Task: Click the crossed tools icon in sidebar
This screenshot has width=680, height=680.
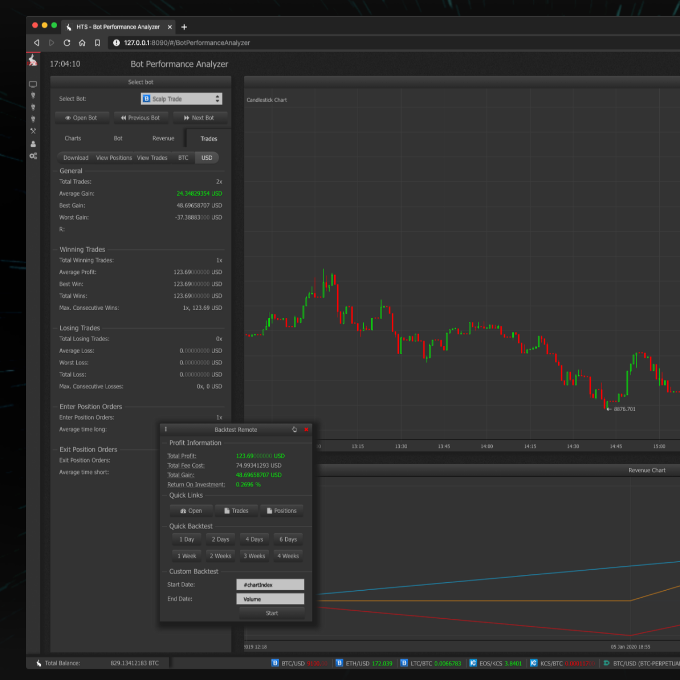Action: tap(33, 131)
